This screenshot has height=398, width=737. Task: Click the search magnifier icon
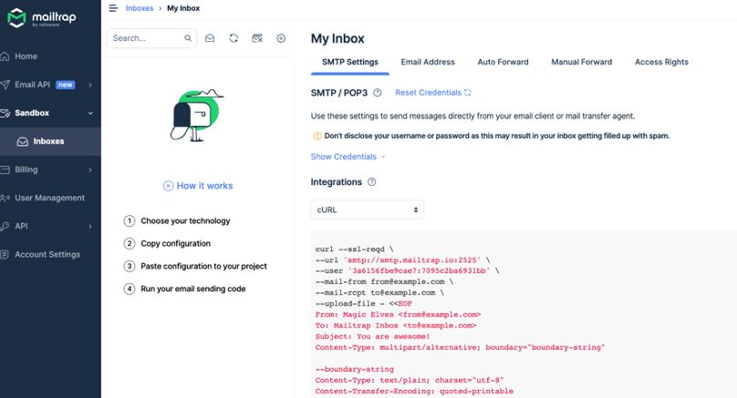(188, 38)
